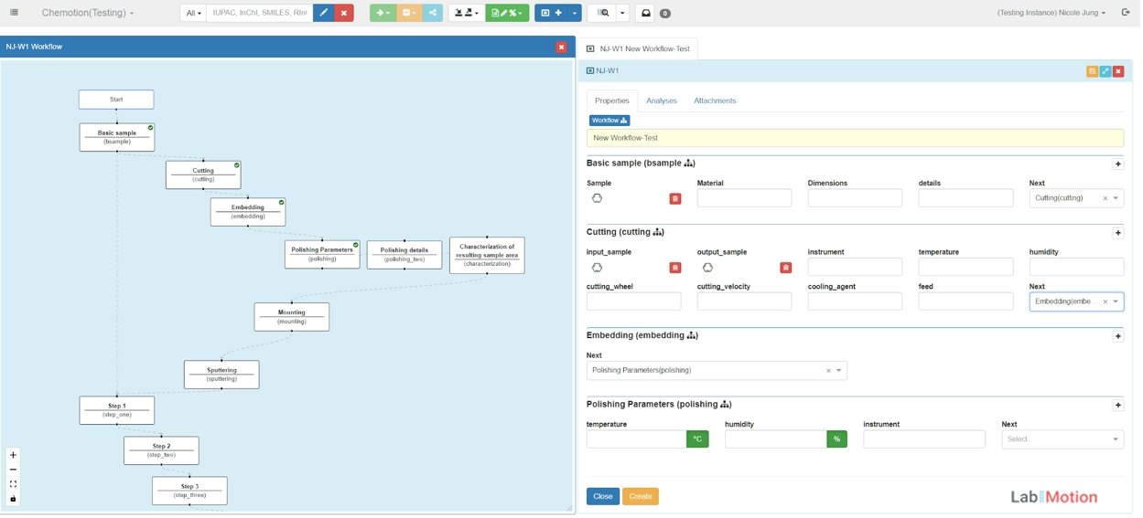Open the Polishing Parameters Next dropdown
This screenshot has height=518, width=1143.
[x=1115, y=439]
